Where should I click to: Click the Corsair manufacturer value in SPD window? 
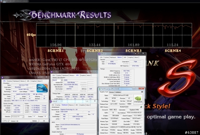click(71, 87)
